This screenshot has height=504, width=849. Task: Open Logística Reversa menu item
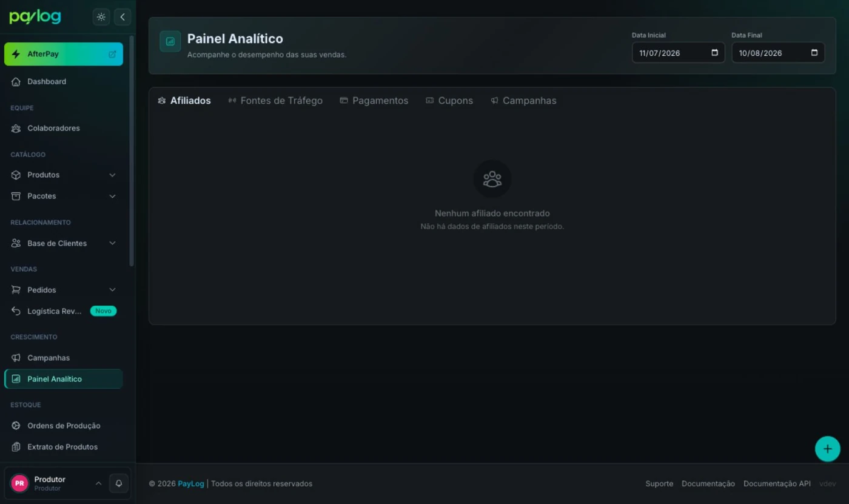point(64,311)
